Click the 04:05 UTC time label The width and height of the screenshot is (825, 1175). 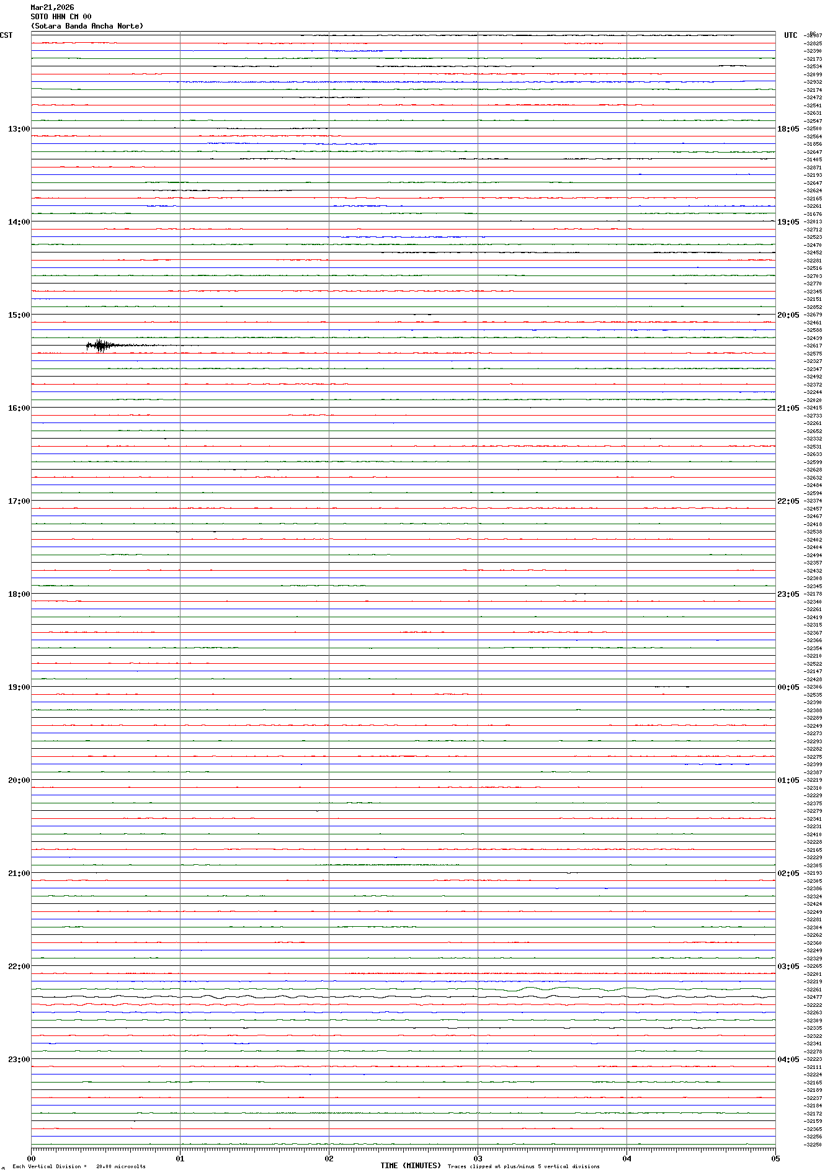pos(788,1060)
